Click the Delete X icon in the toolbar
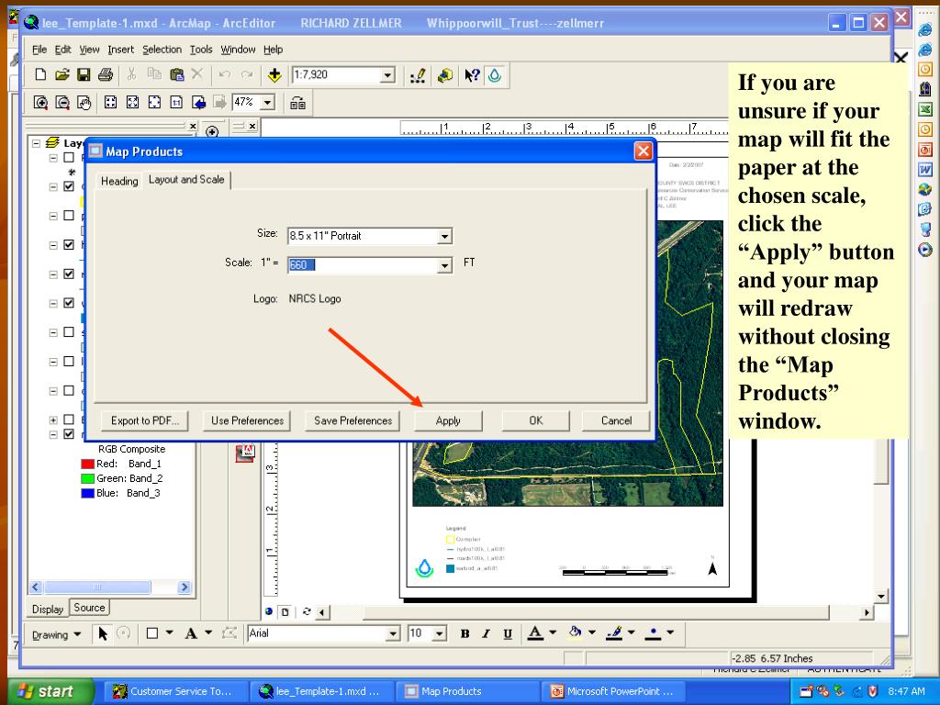The height and width of the screenshot is (705, 940). [197, 75]
